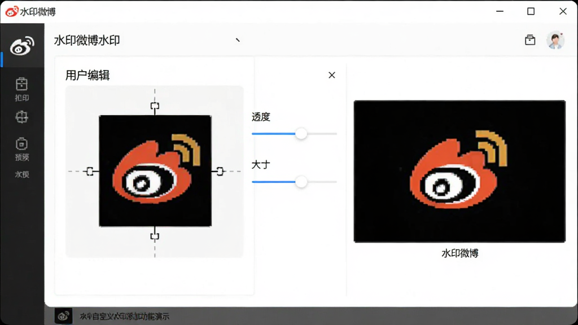
Task: Close the 水印微博 window
Action: [563, 11]
